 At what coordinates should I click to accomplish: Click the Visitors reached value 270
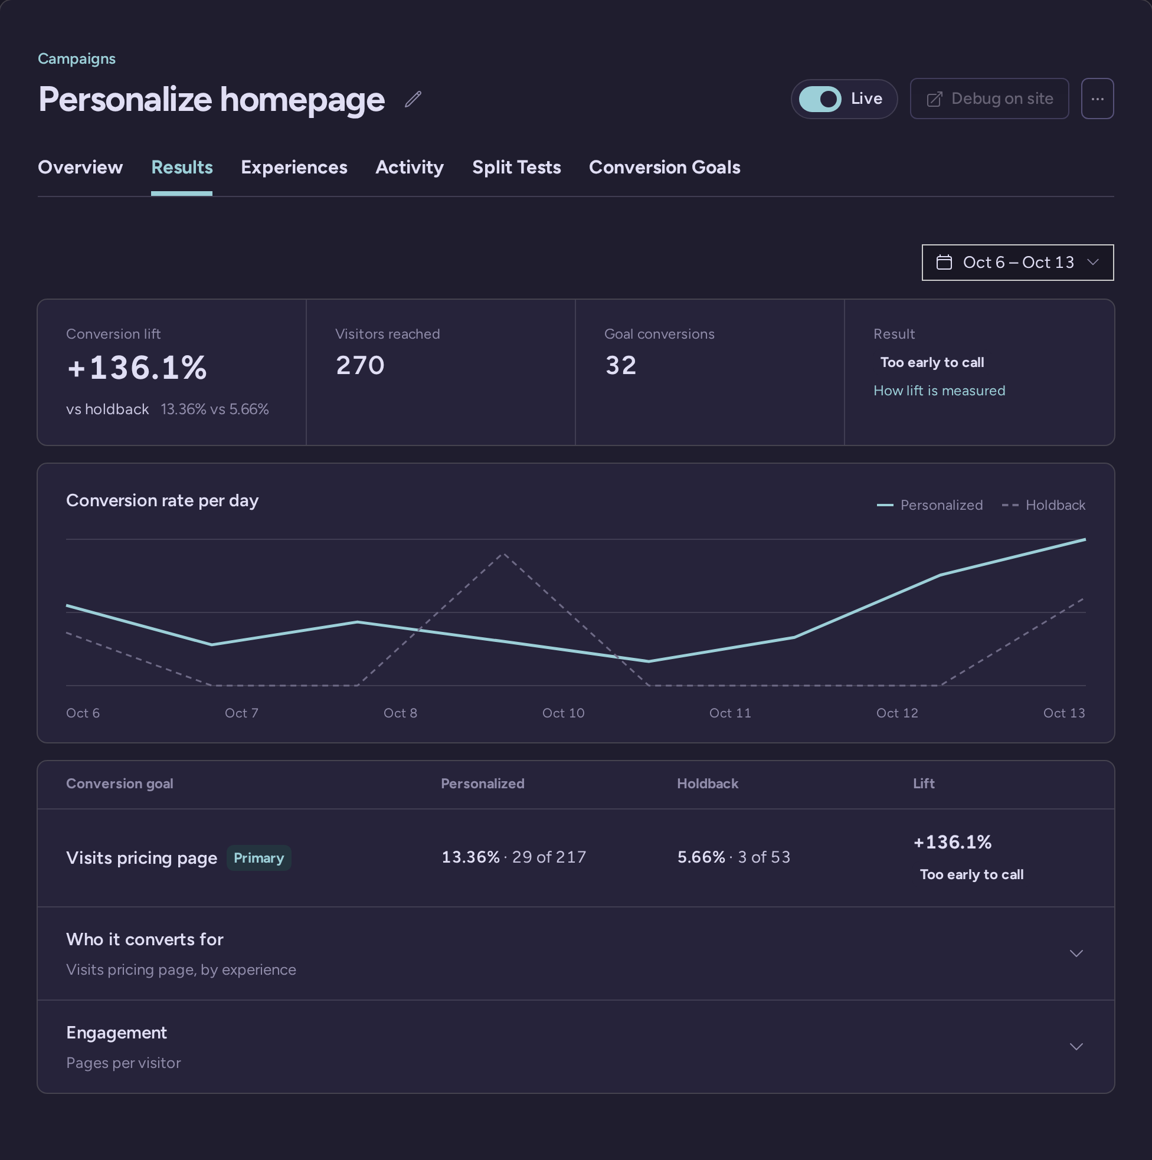pyautogui.click(x=360, y=366)
